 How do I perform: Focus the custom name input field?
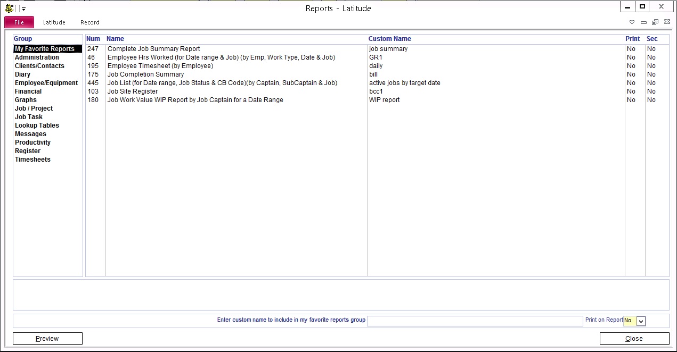(475, 321)
